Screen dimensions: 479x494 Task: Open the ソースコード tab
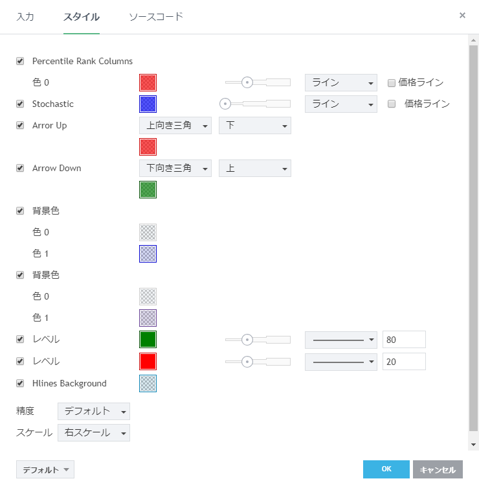pos(156,16)
